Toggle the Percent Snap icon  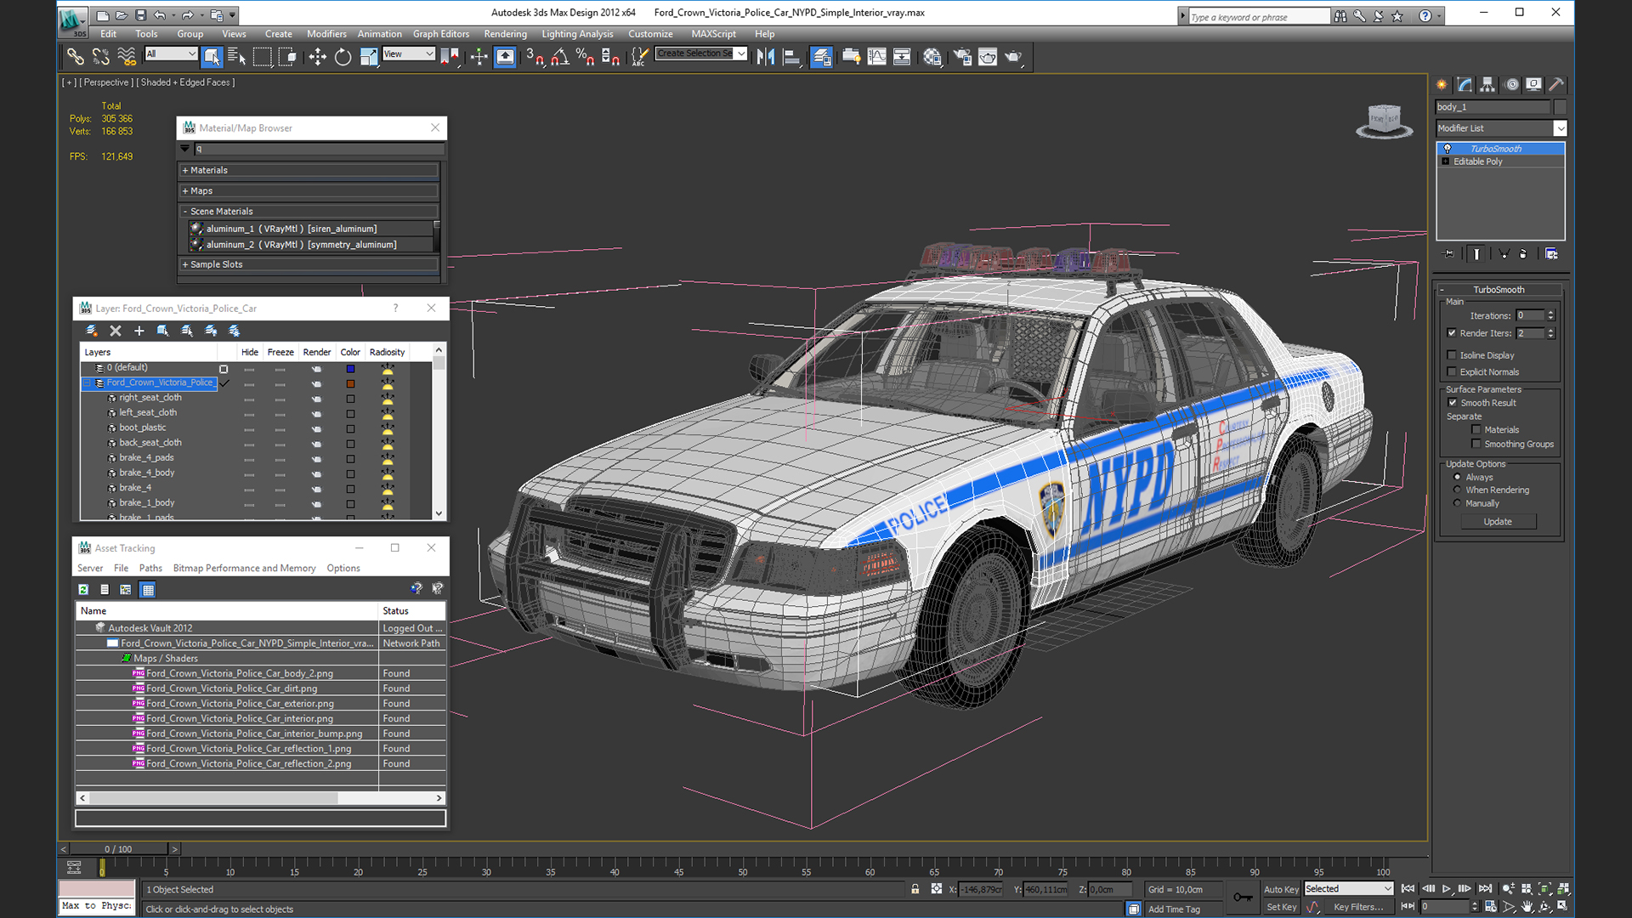(585, 57)
